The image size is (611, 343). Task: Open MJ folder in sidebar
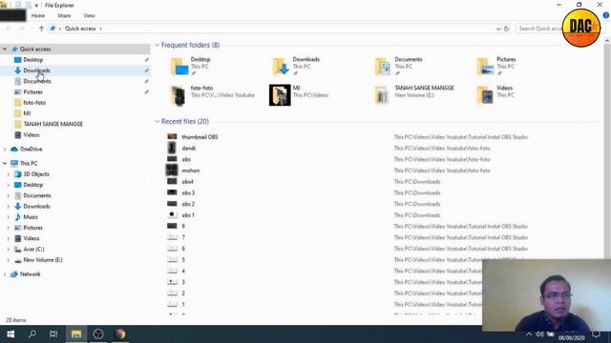click(27, 113)
